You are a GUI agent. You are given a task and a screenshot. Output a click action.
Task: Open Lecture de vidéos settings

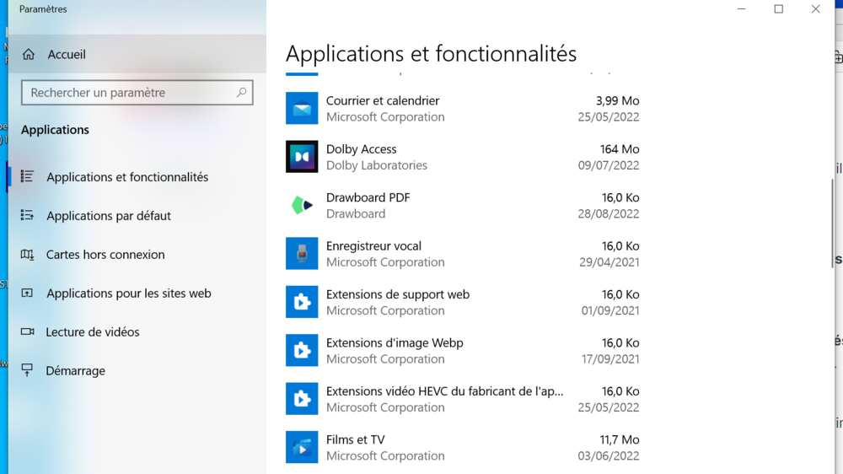(x=93, y=332)
